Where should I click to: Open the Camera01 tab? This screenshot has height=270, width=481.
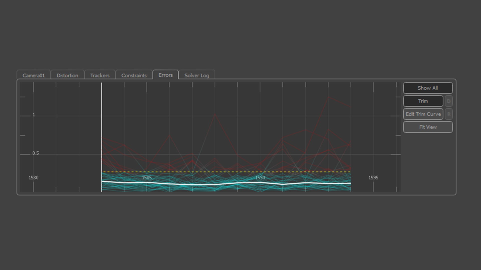pyautogui.click(x=34, y=75)
